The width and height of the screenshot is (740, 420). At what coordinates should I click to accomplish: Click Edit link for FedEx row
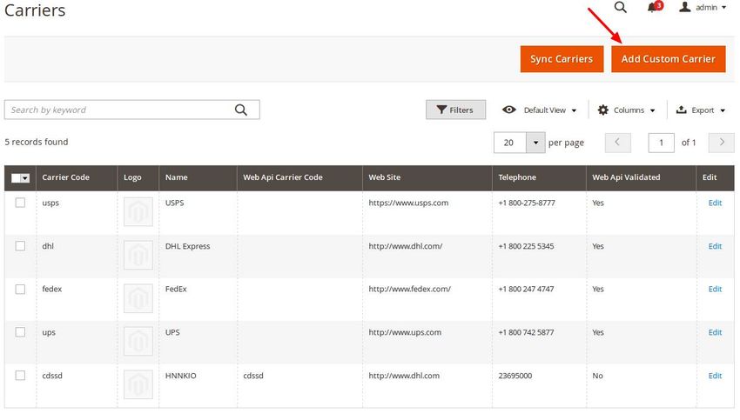pos(715,289)
